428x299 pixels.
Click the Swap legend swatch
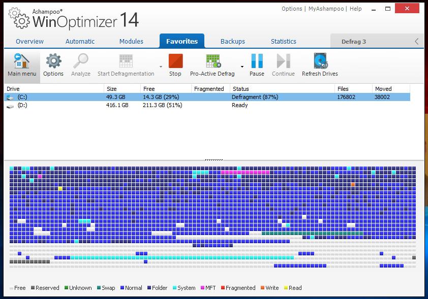tap(99, 288)
